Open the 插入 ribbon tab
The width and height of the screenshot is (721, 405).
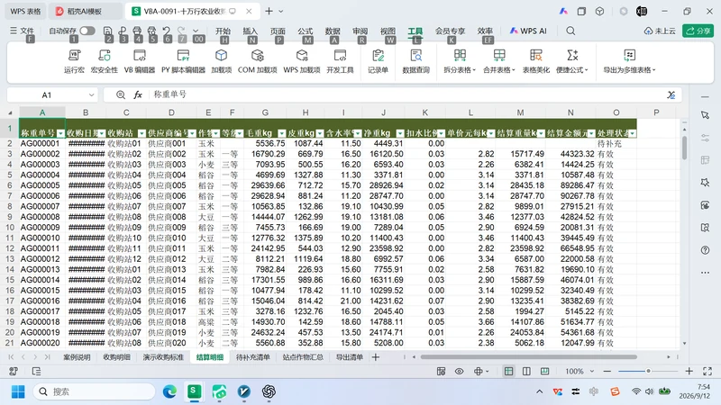point(251,31)
